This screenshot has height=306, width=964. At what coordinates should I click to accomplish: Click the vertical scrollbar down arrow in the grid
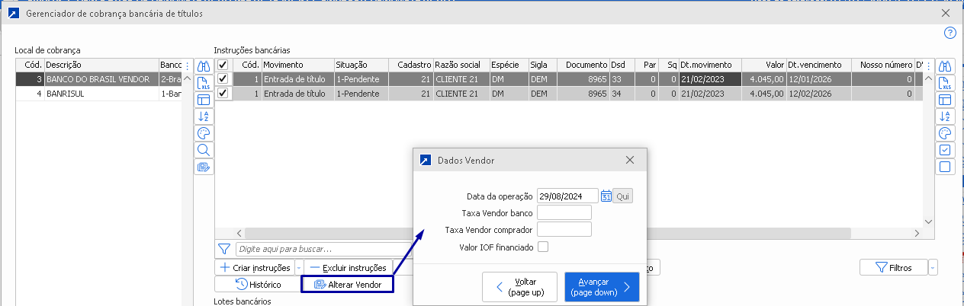[x=928, y=222]
